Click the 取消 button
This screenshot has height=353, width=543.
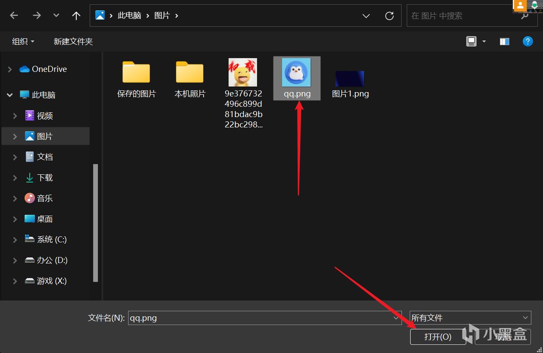coord(503,337)
